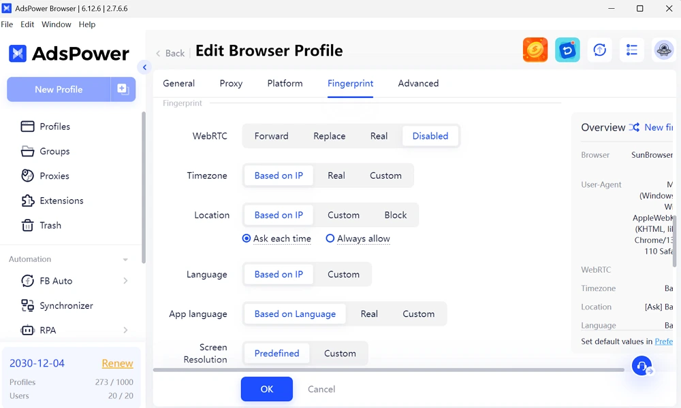Click the New fingerprint link in Overview
The image size is (681, 408).
pyautogui.click(x=659, y=127)
